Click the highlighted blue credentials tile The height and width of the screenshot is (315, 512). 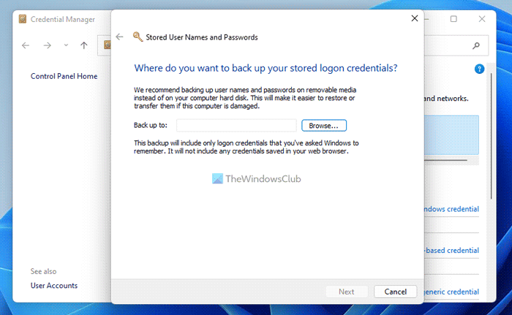point(451,134)
